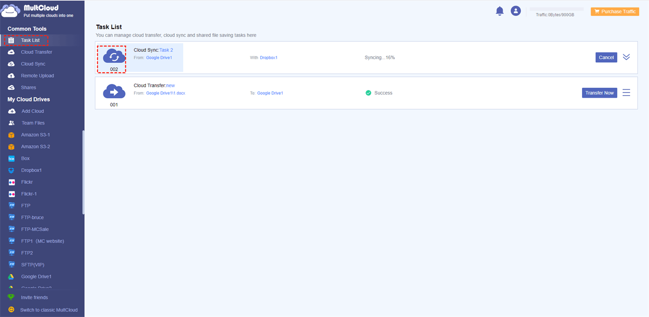The image size is (649, 317).
Task: Click the SFTP(VIP) drive icon
Action: [11, 265]
